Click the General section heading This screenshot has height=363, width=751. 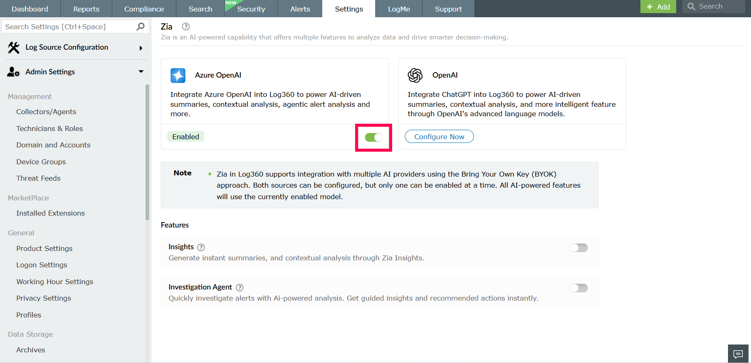point(21,233)
